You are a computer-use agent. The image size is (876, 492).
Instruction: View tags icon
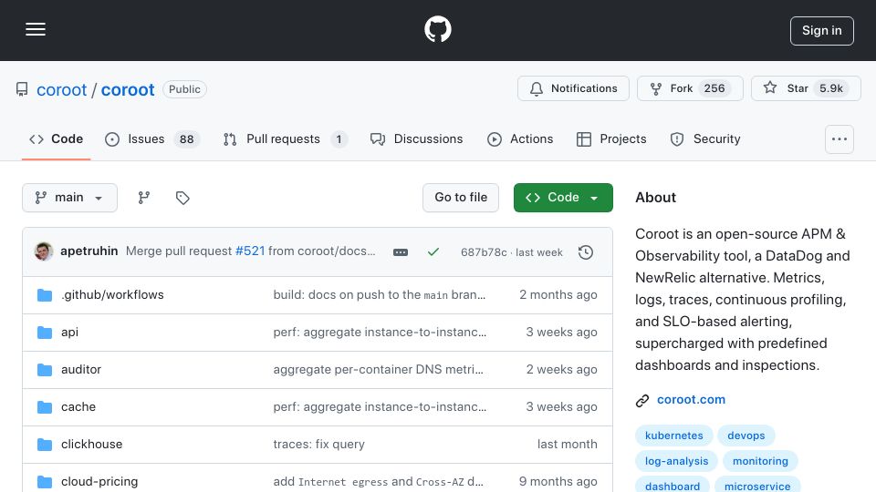coord(182,198)
